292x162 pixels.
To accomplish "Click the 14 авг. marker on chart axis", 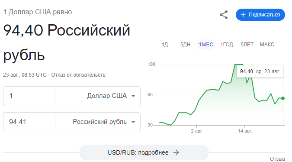I will pos(245,131).
